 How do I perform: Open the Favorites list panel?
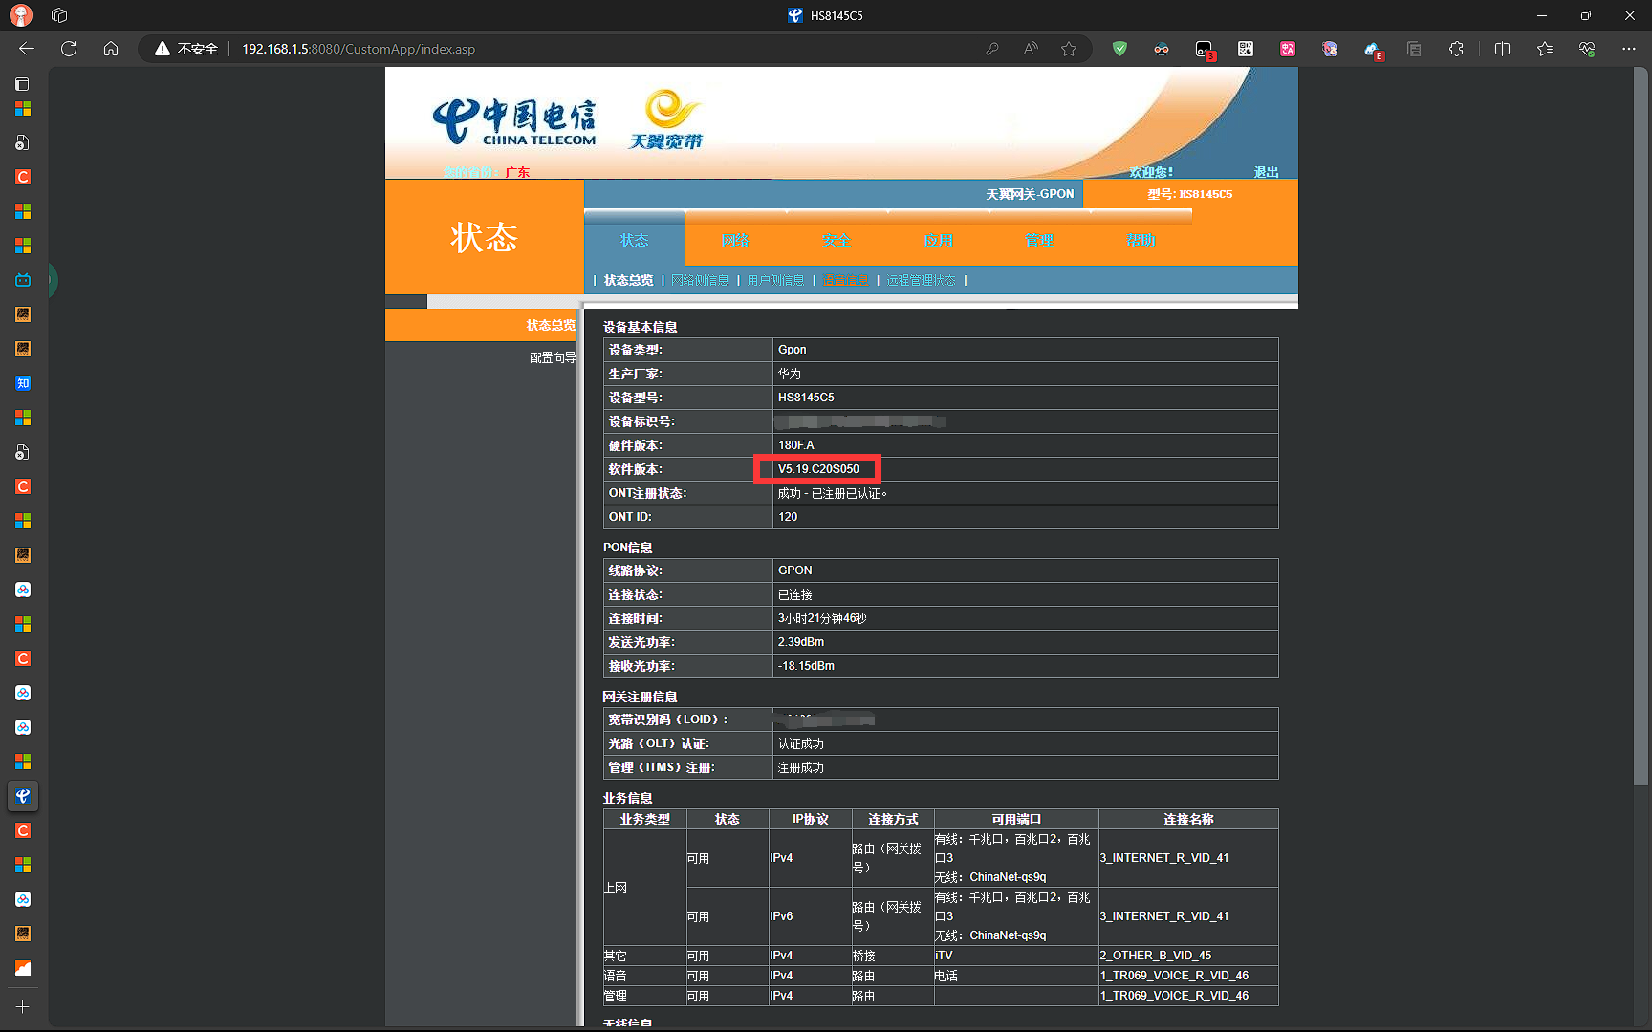pyautogui.click(x=1545, y=49)
